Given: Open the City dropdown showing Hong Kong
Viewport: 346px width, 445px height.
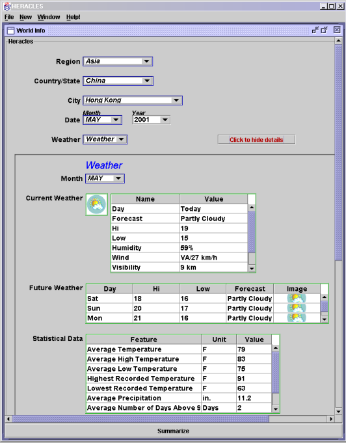Looking at the screenshot, I should click(133, 100).
